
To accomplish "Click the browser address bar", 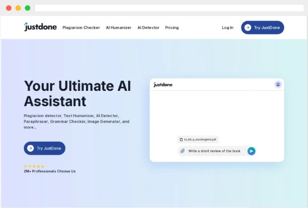I will coord(169,8).
